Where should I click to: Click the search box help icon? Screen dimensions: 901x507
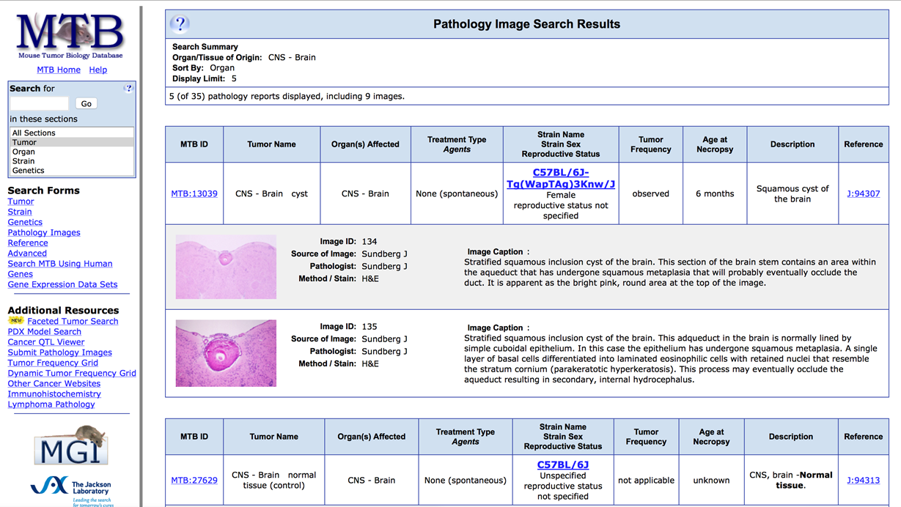pyautogui.click(x=128, y=89)
